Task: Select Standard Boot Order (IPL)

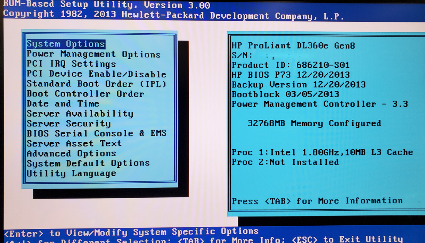Action: point(97,84)
